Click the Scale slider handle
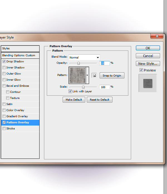The height and width of the screenshot is (194, 167). pyautogui.click(x=83, y=87)
